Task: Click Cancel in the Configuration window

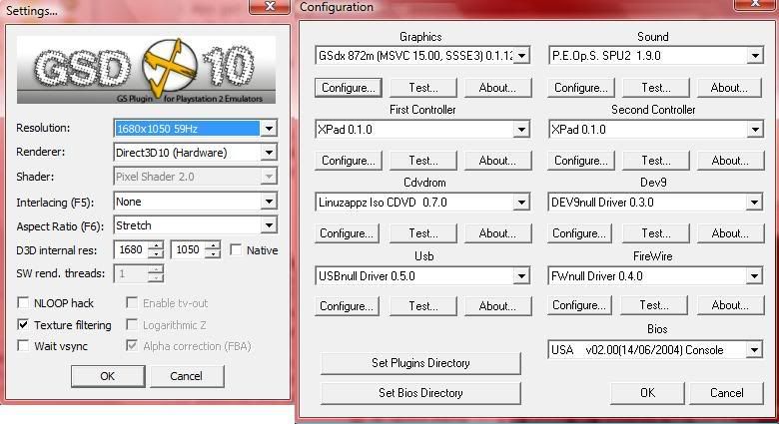Action: tap(727, 393)
